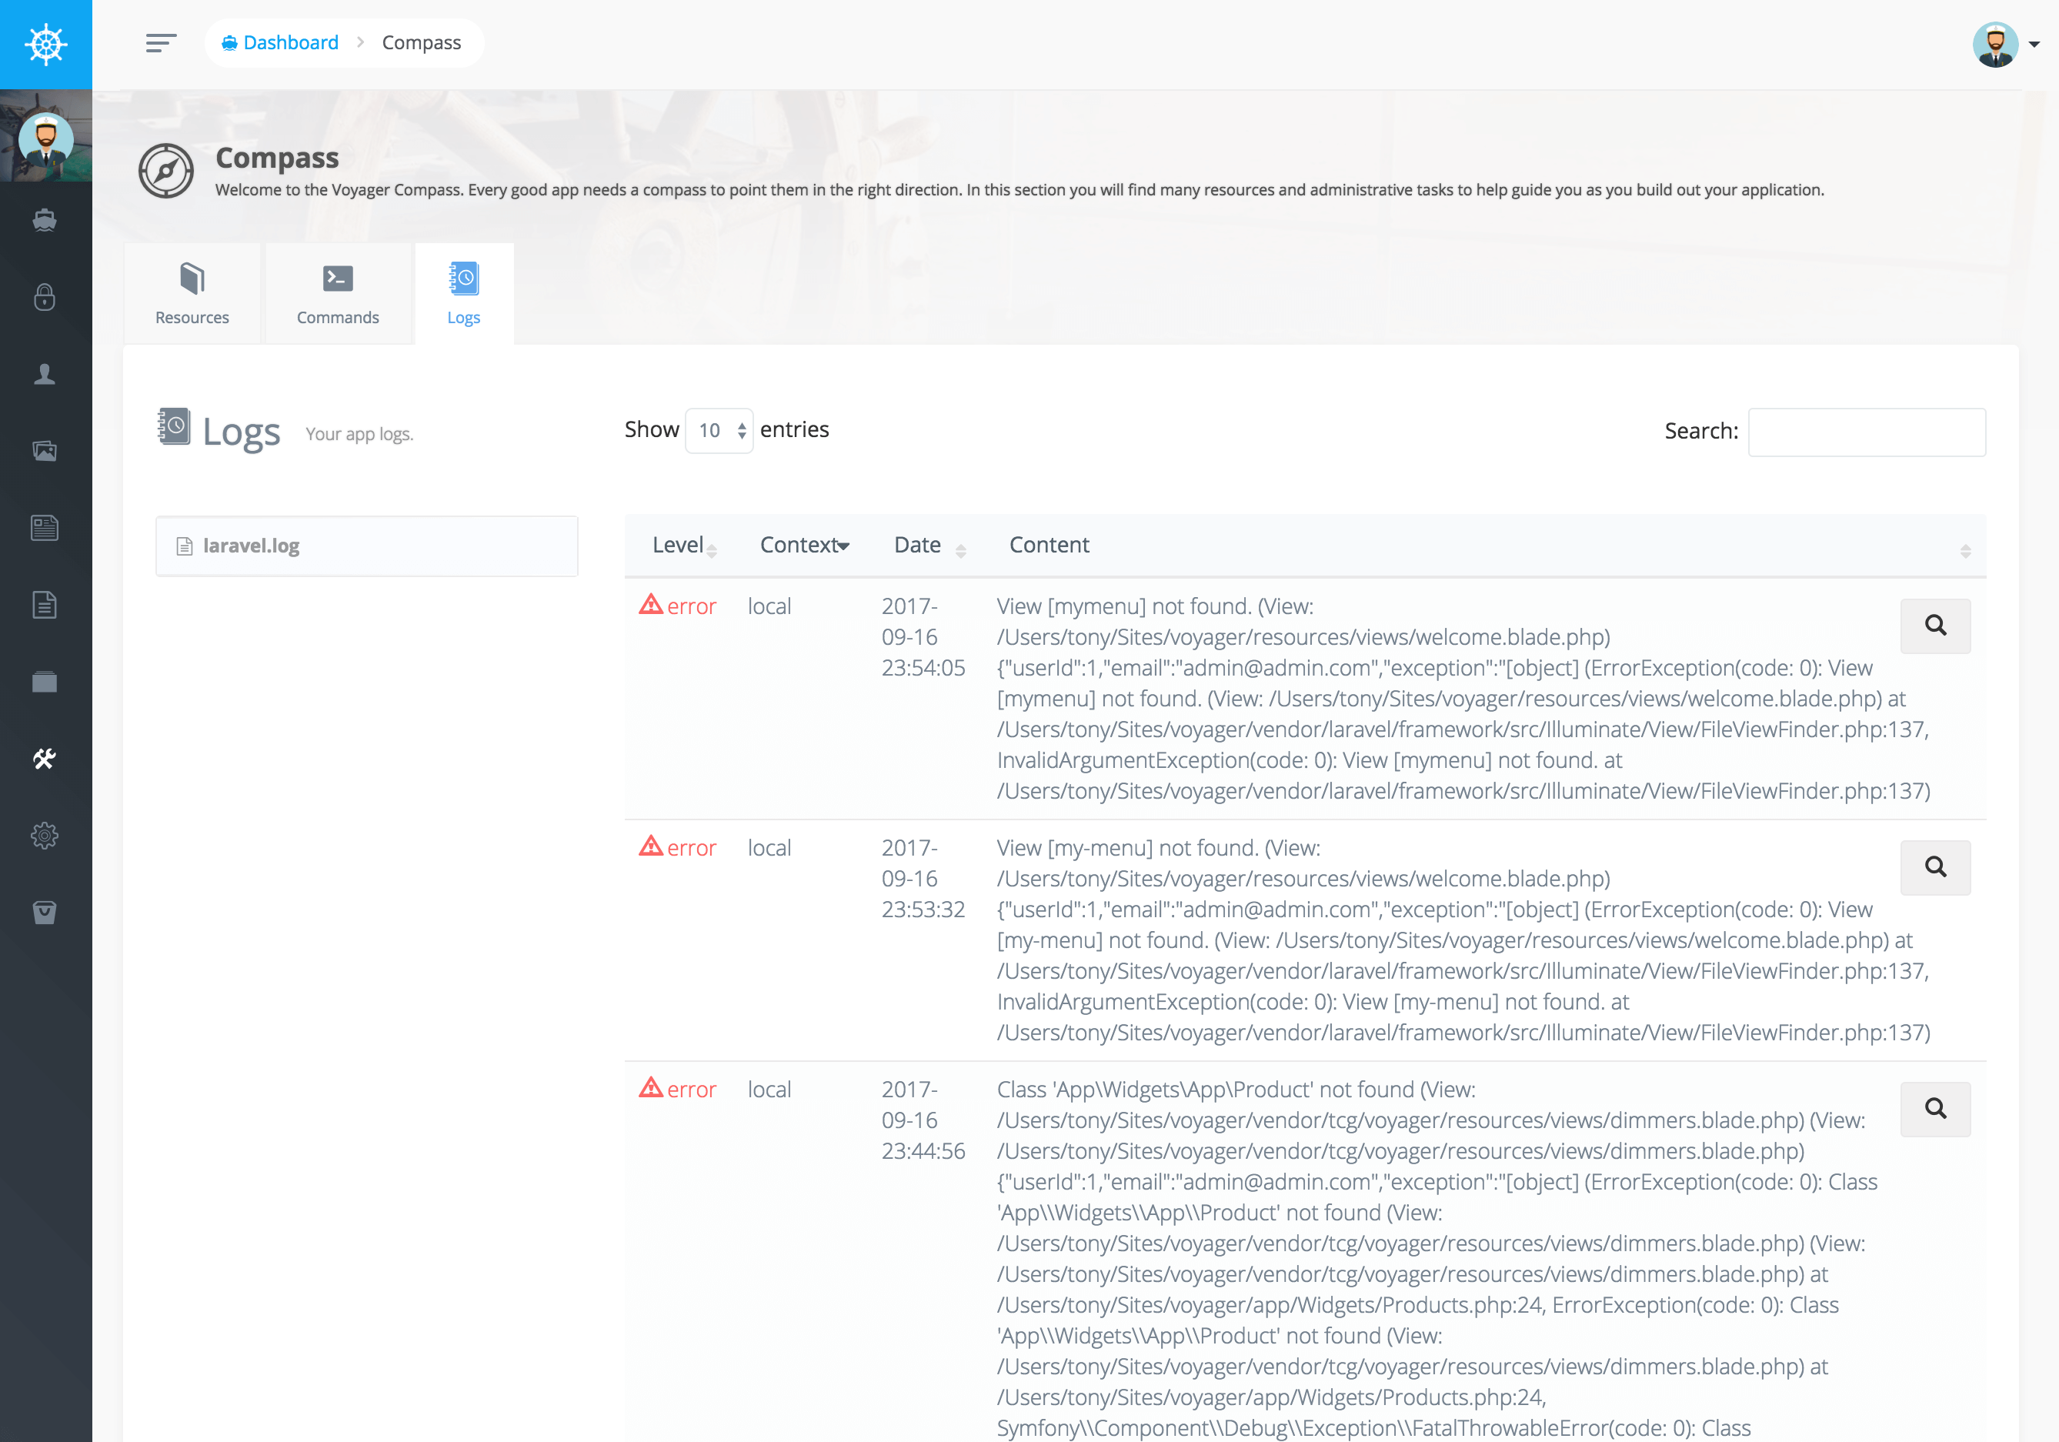Image resolution: width=2059 pixels, height=1442 pixels.
Task: Open the boat dashboard sidebar icon
Action: point(45,220)
